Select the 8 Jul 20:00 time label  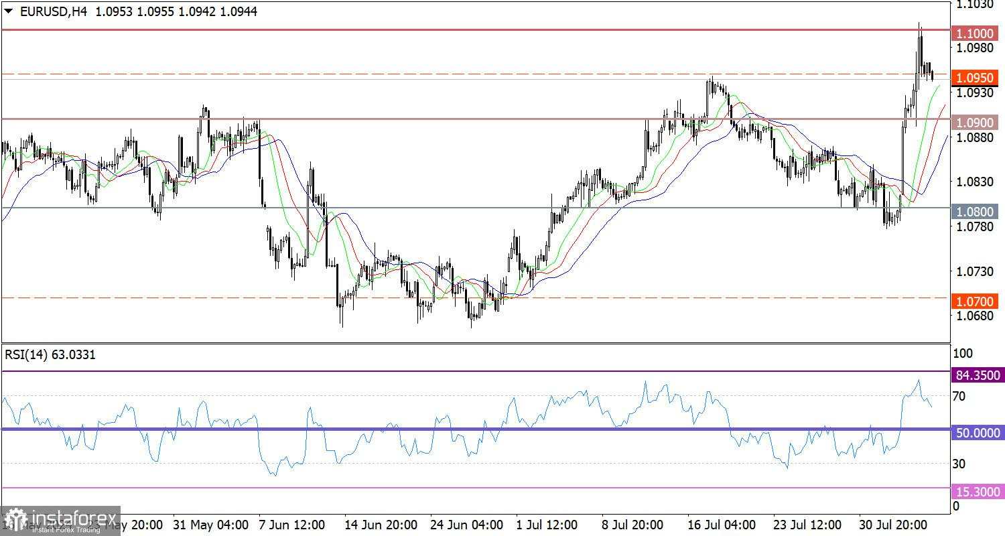pyautogui.click(x=632, y=524)
